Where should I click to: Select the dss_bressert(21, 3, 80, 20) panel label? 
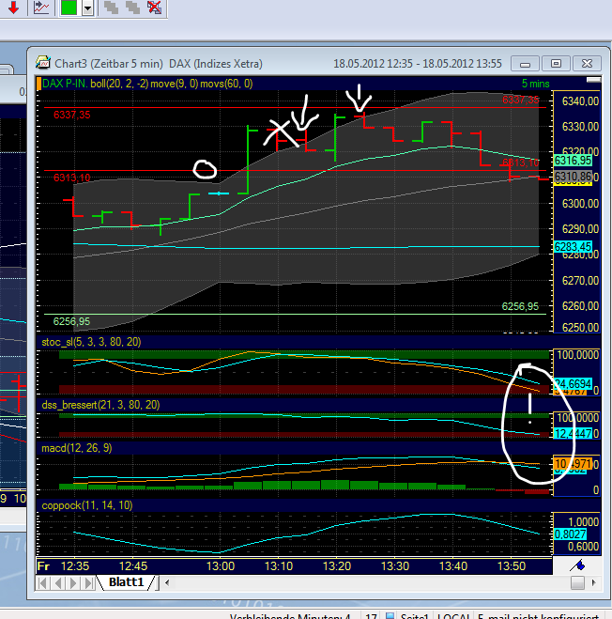(x=100, y=405)
